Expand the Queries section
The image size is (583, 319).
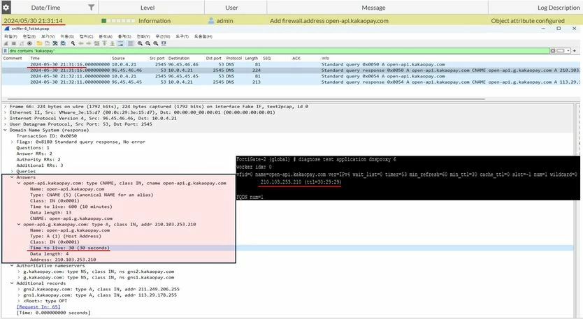click(13, 172)
